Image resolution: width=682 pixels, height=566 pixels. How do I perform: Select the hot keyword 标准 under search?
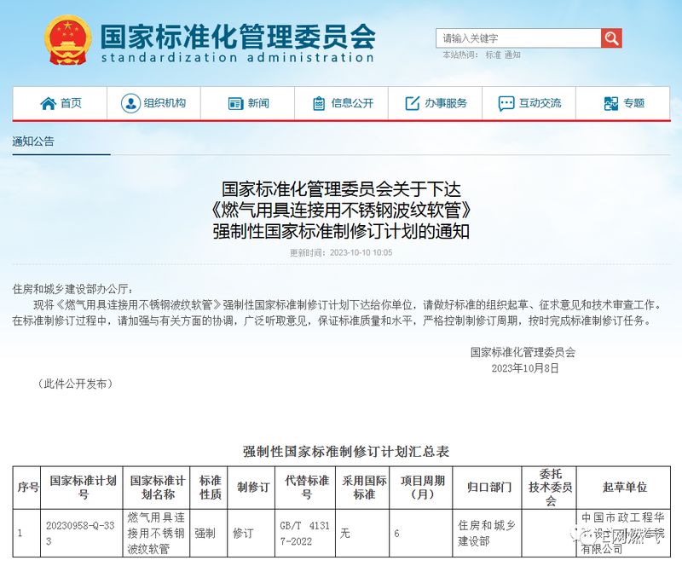pyautogui.click(x=494, y=55)
